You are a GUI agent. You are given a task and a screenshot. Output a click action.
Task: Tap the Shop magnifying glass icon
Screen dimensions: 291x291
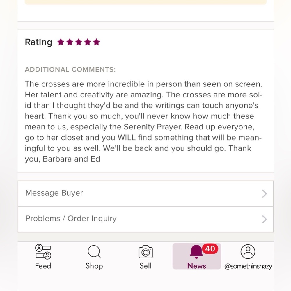click(94, 252)
